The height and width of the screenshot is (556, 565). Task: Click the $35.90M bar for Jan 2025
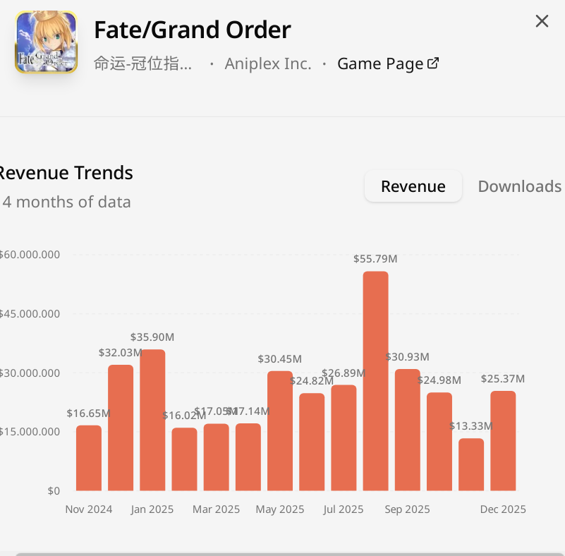click(152, 420)
